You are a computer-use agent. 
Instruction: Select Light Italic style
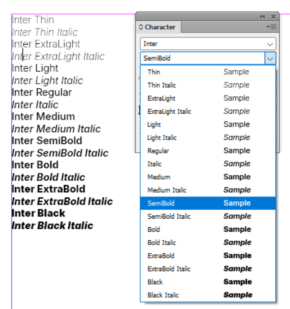click(x=208, y=138)
